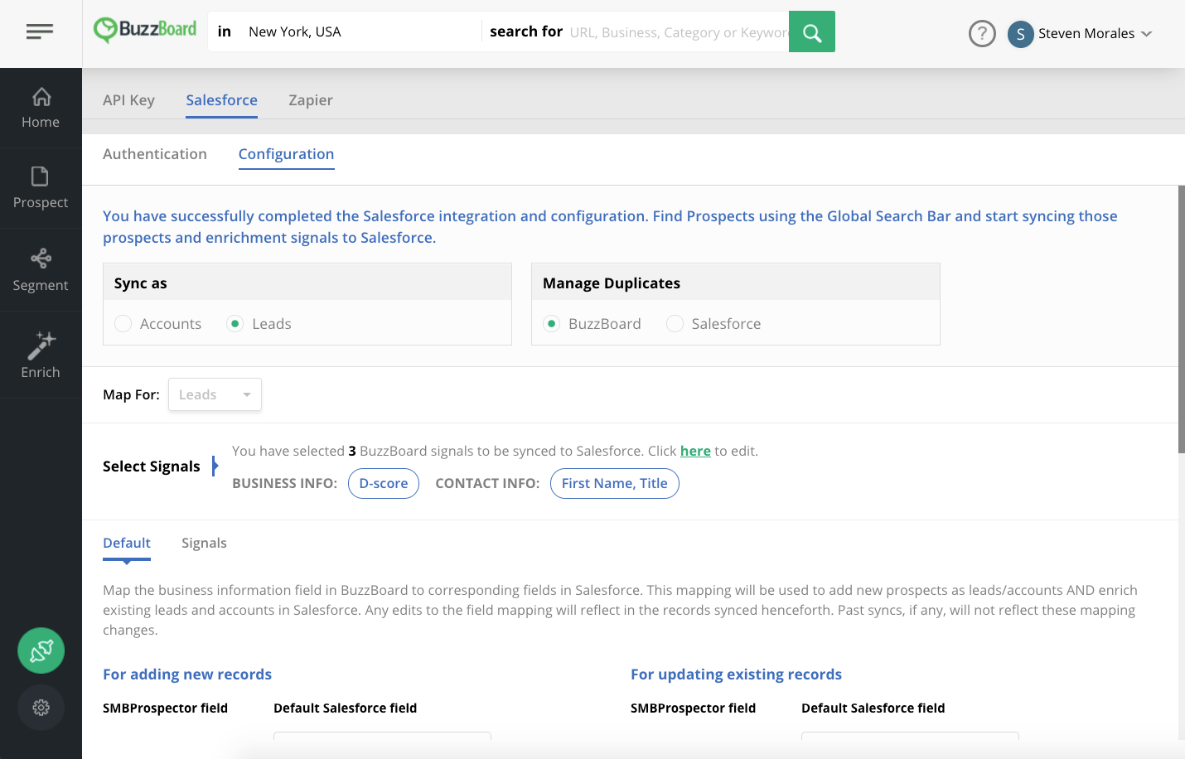The image size is (1185, 759).
Task: Click the green integrations plug icon
Action: tap(41, 651)
